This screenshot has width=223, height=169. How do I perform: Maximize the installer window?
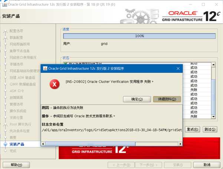[x=203, y=4]
